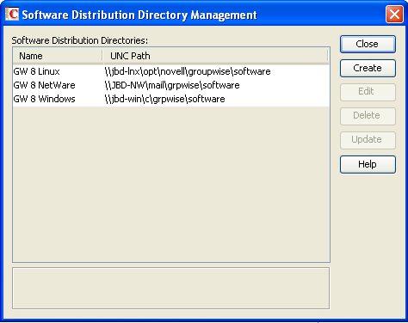Click the ConsoleOne icon in title bar
Image resolution: width=408 pixels, height=323 pixels.
click(x=12, y=14)
